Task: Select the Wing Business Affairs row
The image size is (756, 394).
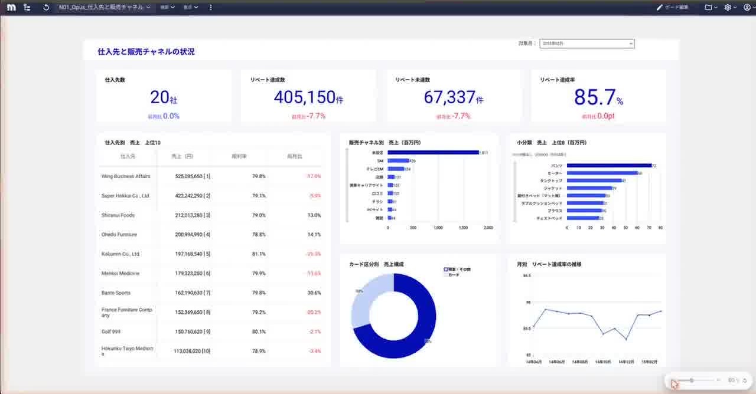Action: point(211,176)
